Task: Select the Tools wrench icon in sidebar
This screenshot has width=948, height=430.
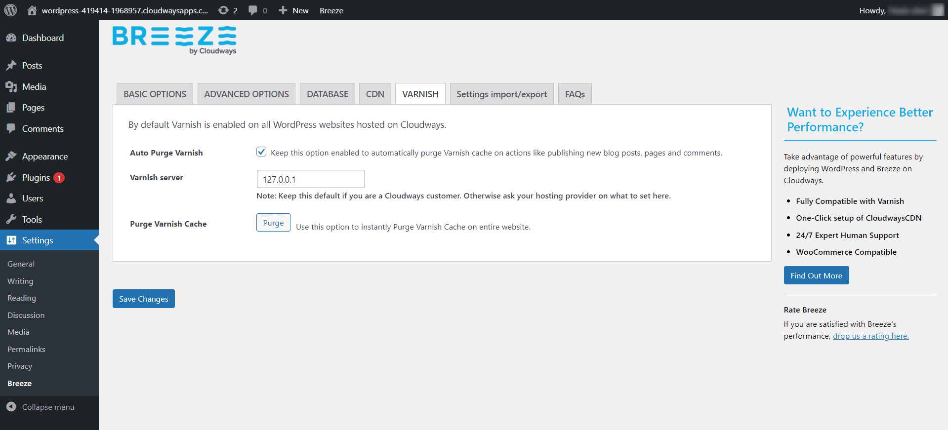Action: click(11, 220)
